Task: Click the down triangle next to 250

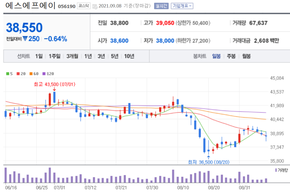Action: pyautogui.click(x=25, y=39)
